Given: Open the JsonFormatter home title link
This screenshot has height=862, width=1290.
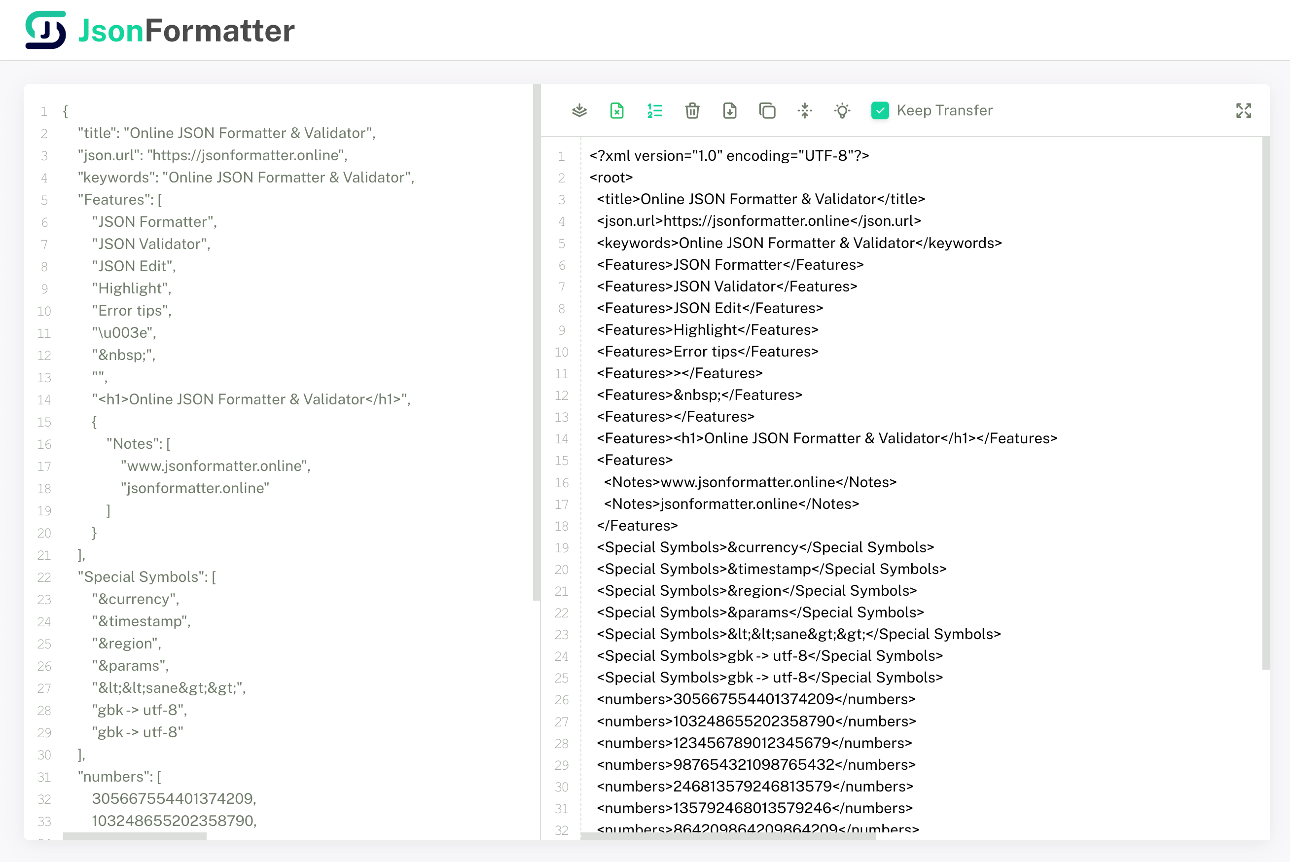Looking at the screenshot, I should tap(186, 30).
